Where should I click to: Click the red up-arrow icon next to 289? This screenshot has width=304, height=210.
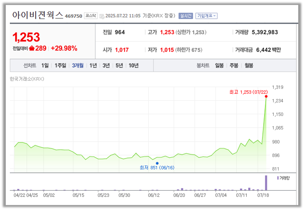32,48
